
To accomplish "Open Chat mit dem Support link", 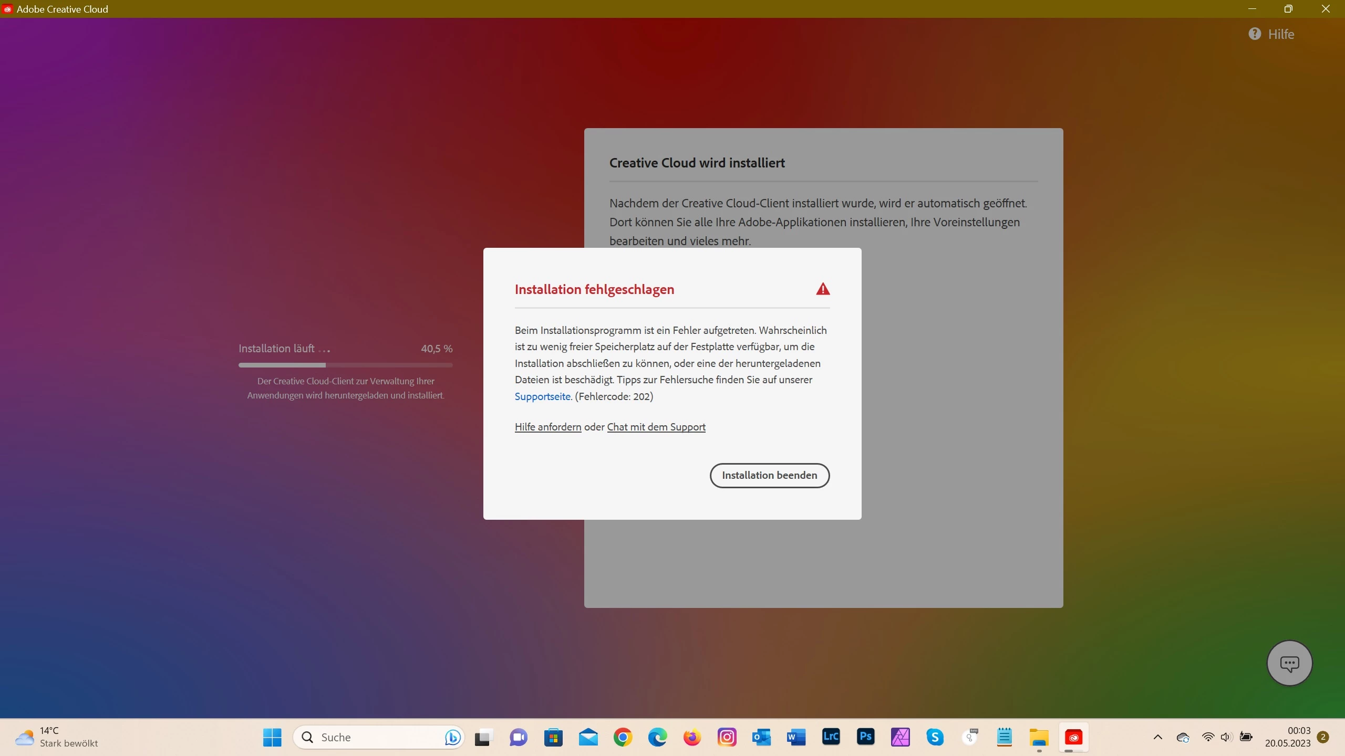I will click(x=656, y=427).
